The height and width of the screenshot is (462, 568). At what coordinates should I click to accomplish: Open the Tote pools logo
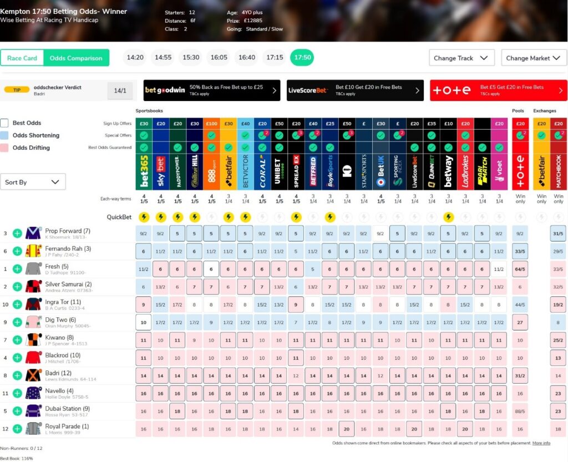(x=520, y=171)
